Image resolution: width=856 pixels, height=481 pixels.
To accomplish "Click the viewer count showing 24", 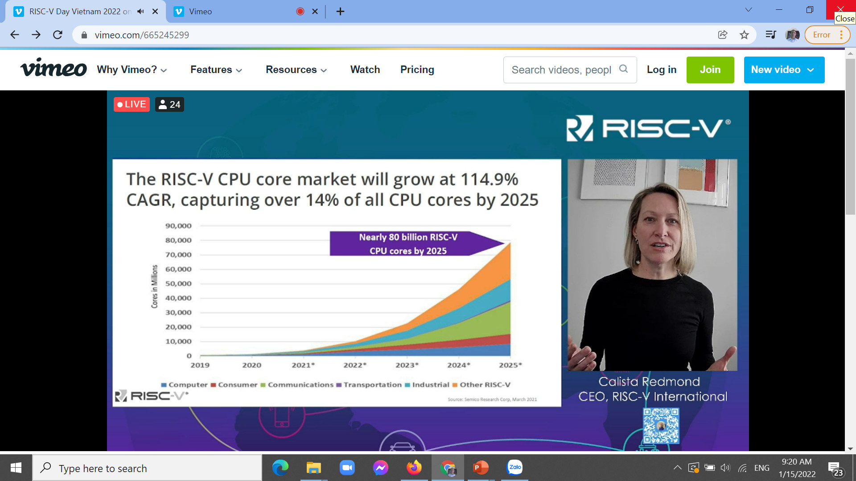I will click(169, 105).
